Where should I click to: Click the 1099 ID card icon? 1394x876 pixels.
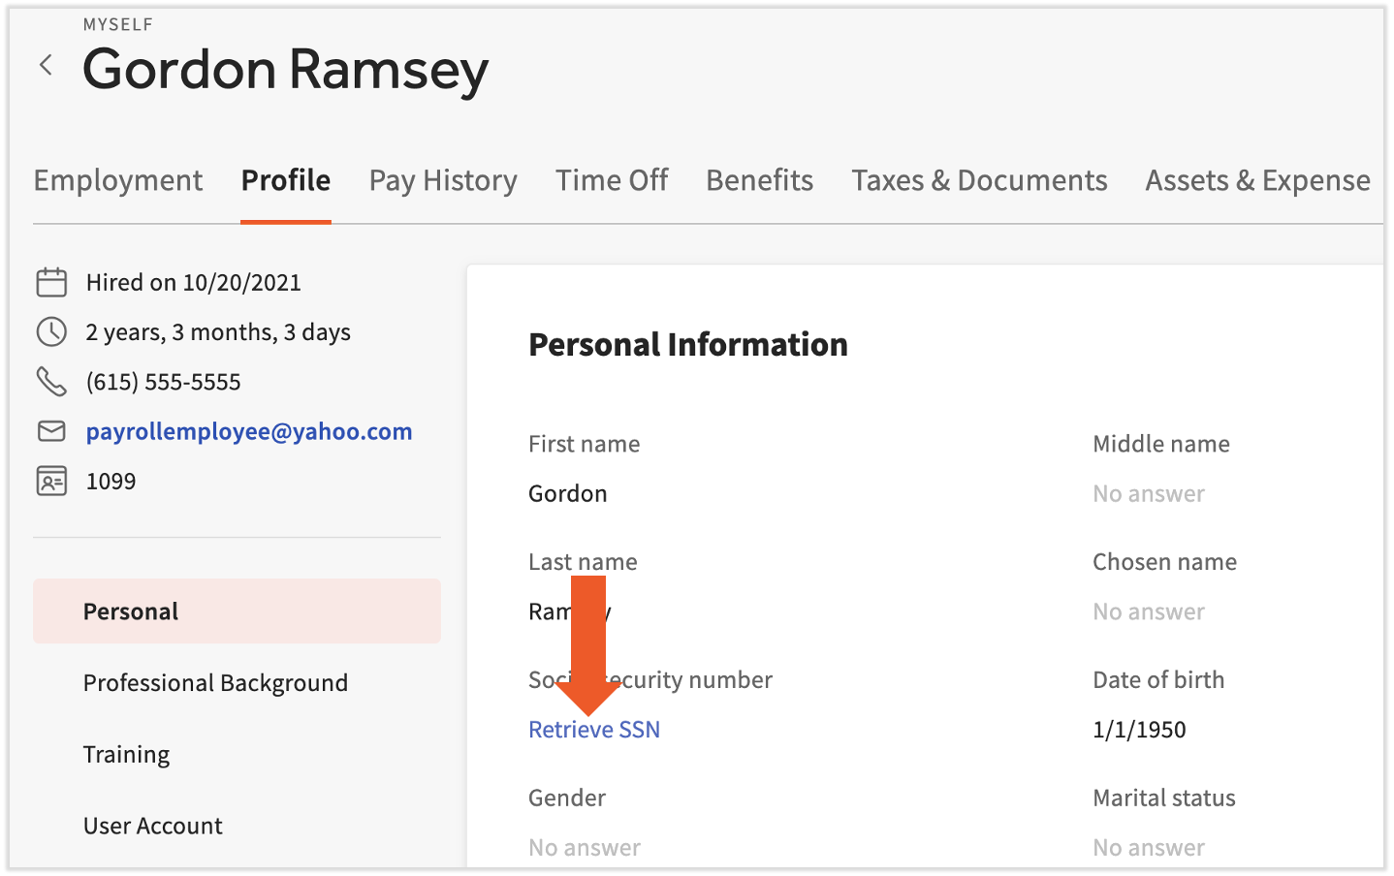[x=51, y=481]
